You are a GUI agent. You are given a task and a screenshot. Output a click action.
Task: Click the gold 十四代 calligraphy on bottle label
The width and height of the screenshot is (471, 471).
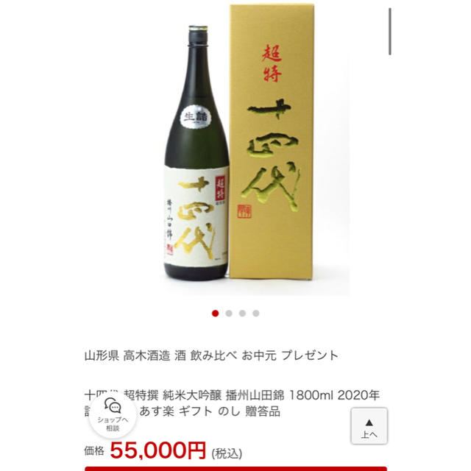(195, 217)
